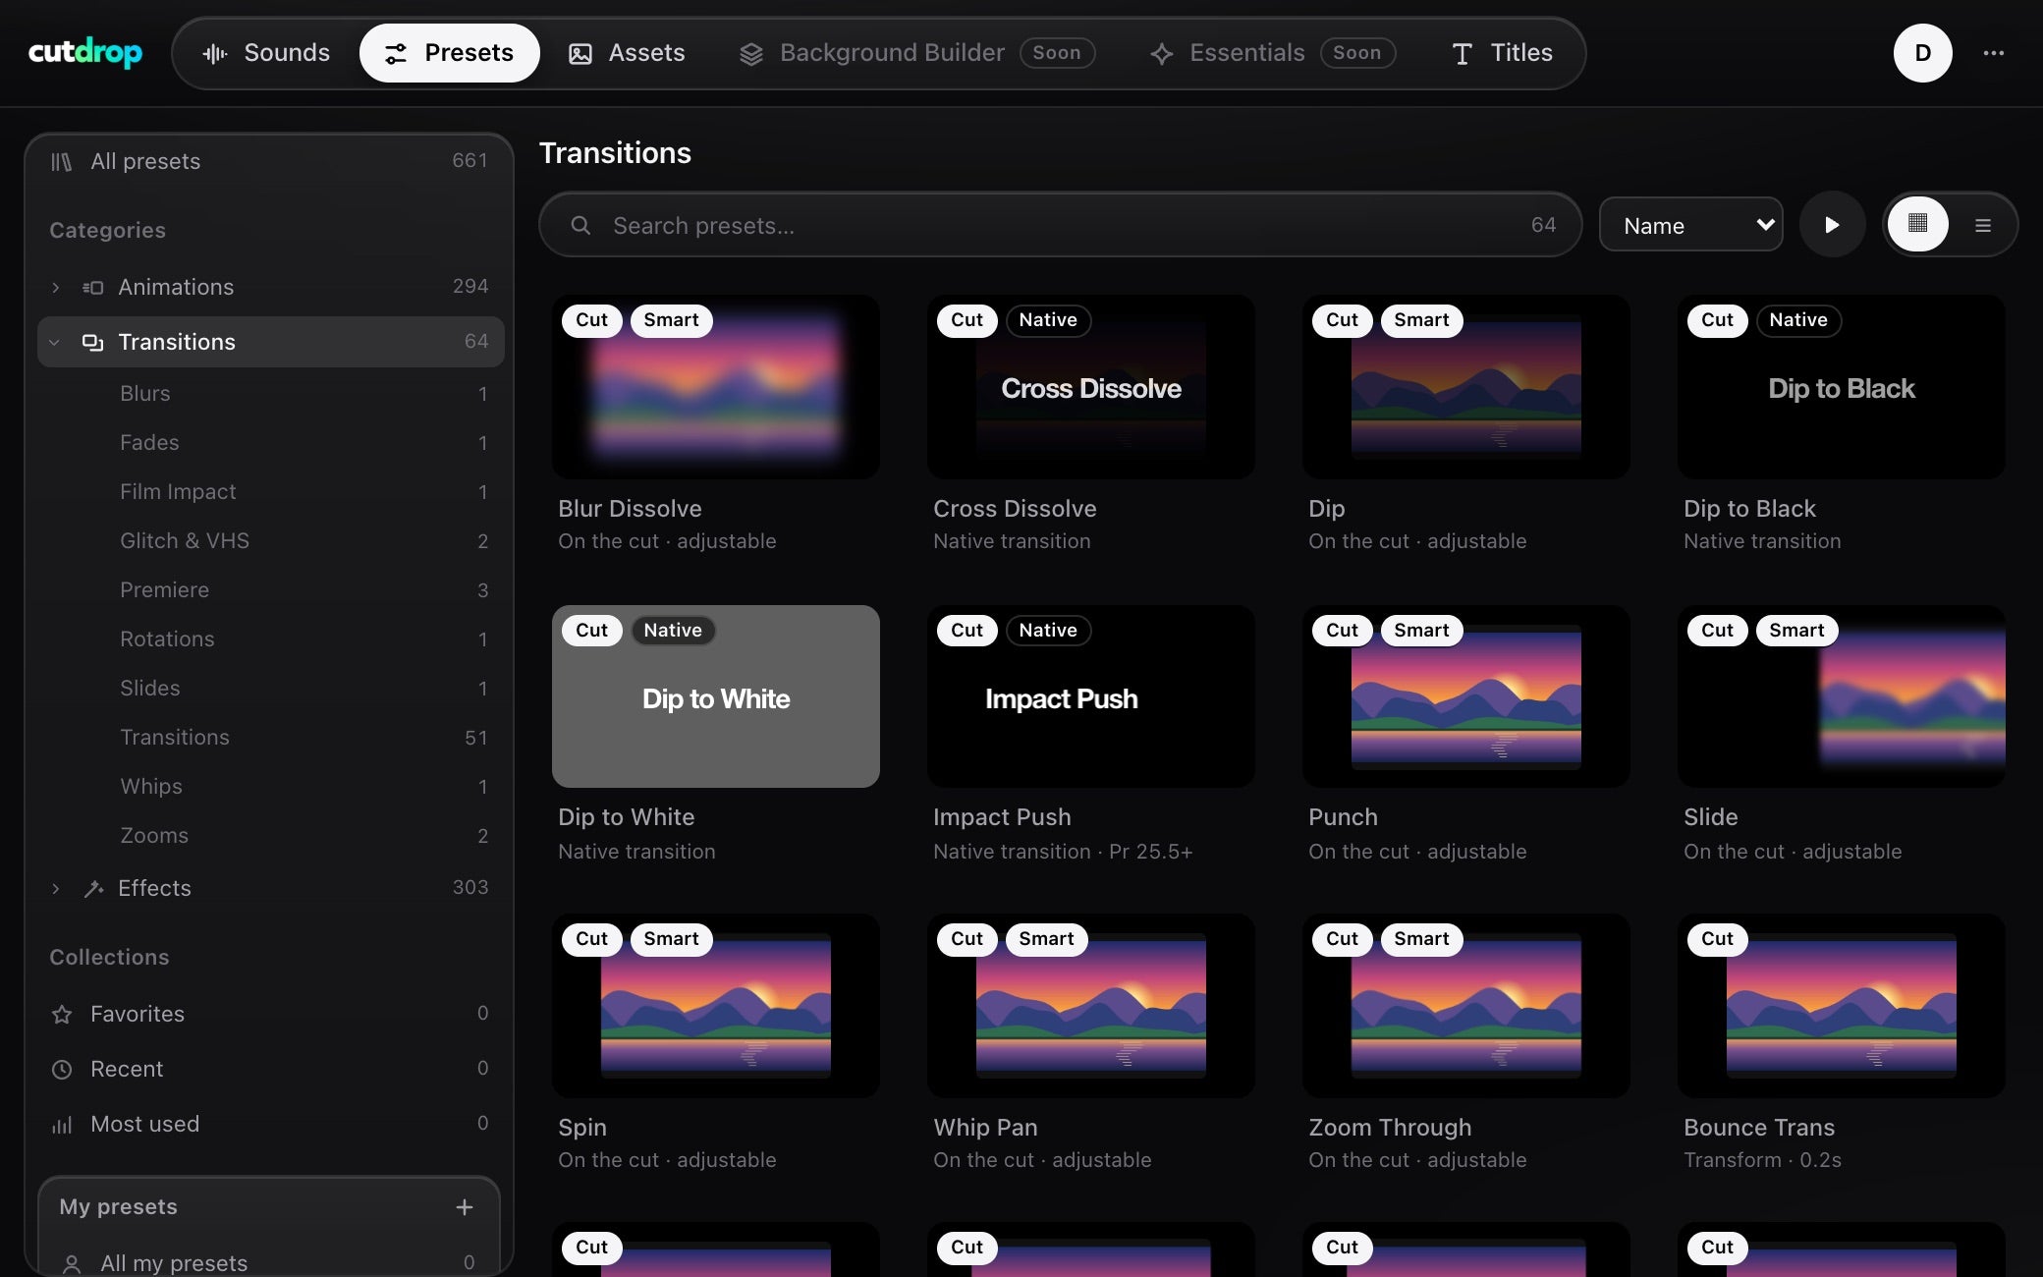Select the Whips subcategory
2043x1277 pixels.
click(270, 786)
